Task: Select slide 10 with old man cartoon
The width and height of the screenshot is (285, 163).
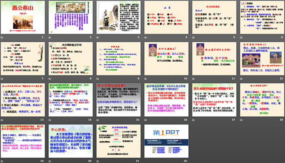Action: [x=166, y=59]
